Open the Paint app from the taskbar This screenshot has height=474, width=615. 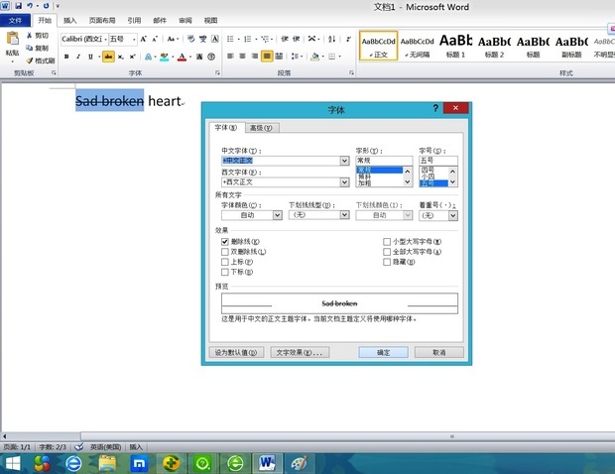pyautogui.click(x=298, y=462)
